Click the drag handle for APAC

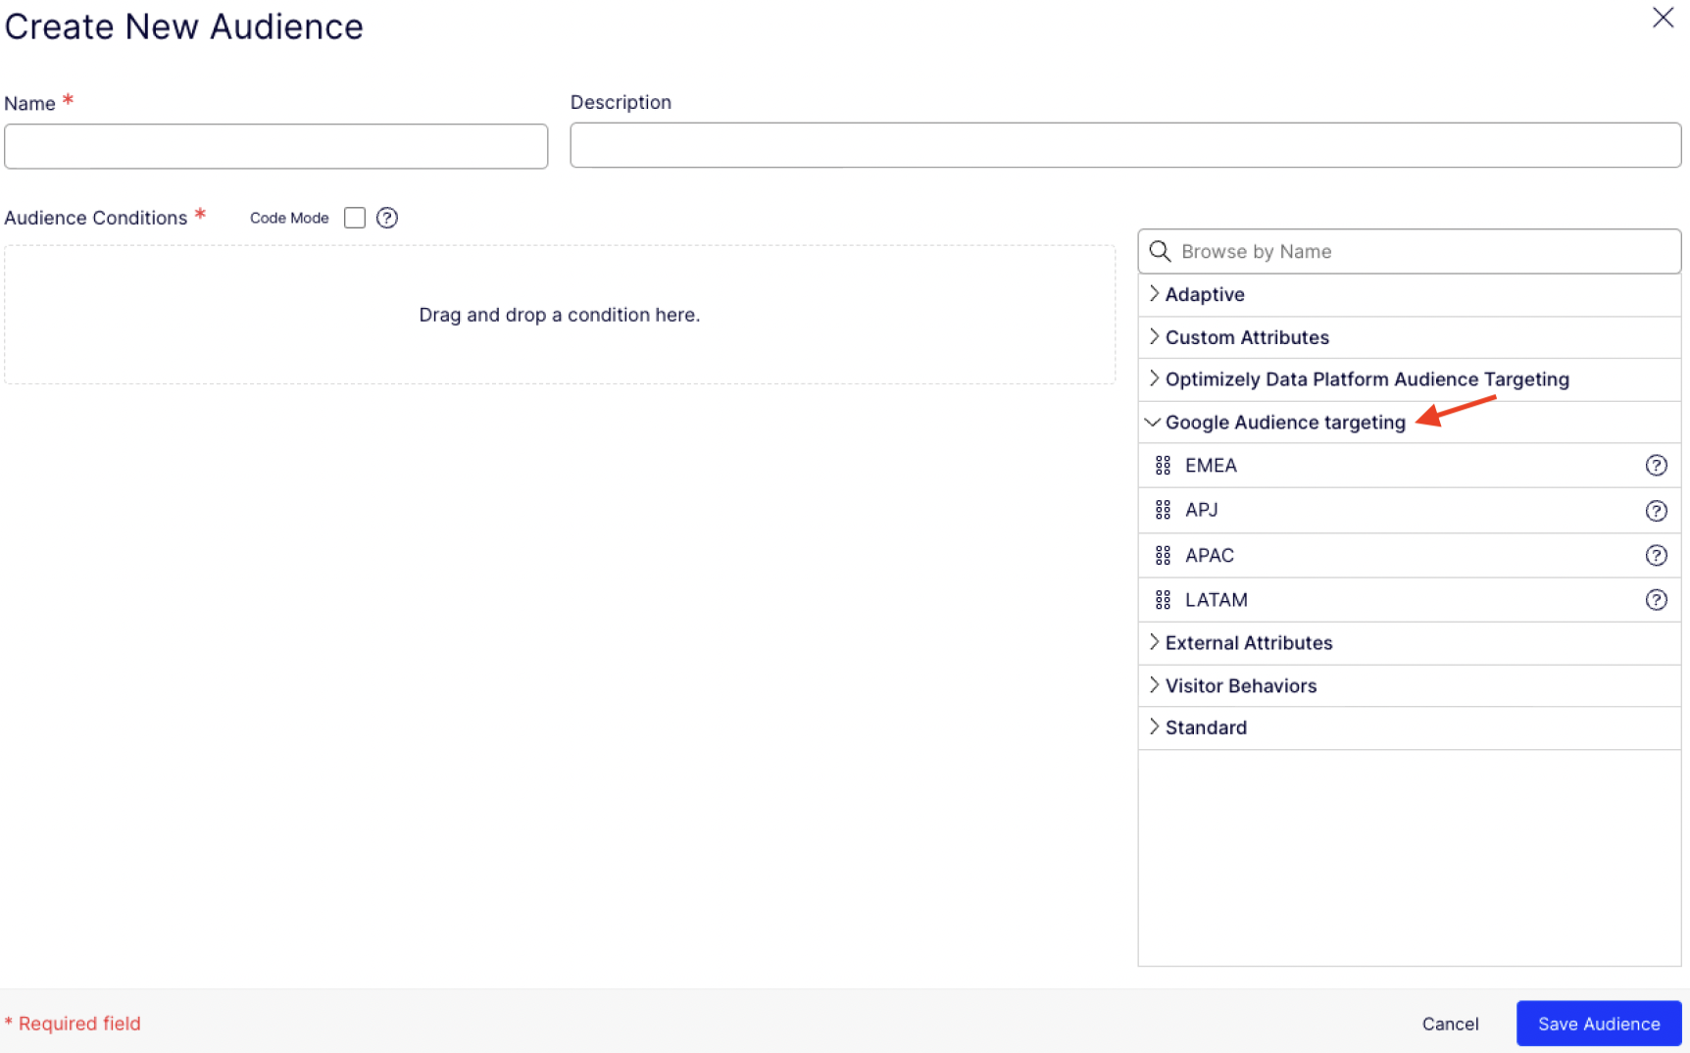1163,556
